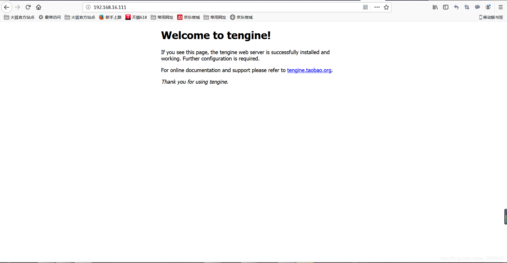Open the hamburger application menu
The image size is (507, 263).
[x=501, y=7]
